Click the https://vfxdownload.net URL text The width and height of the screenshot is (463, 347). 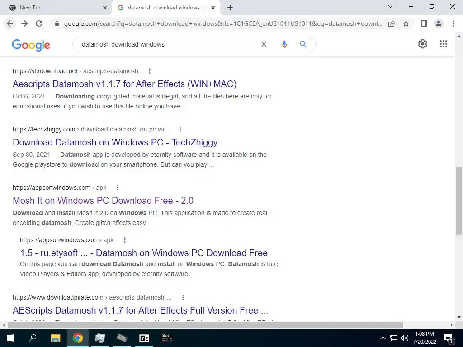[x=45, y=71]
